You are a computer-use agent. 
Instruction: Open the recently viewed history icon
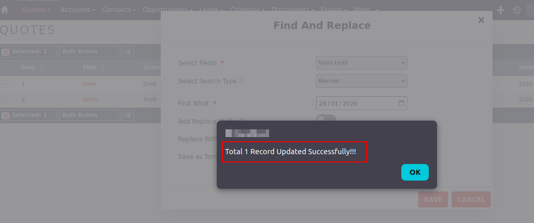[516, 10]
